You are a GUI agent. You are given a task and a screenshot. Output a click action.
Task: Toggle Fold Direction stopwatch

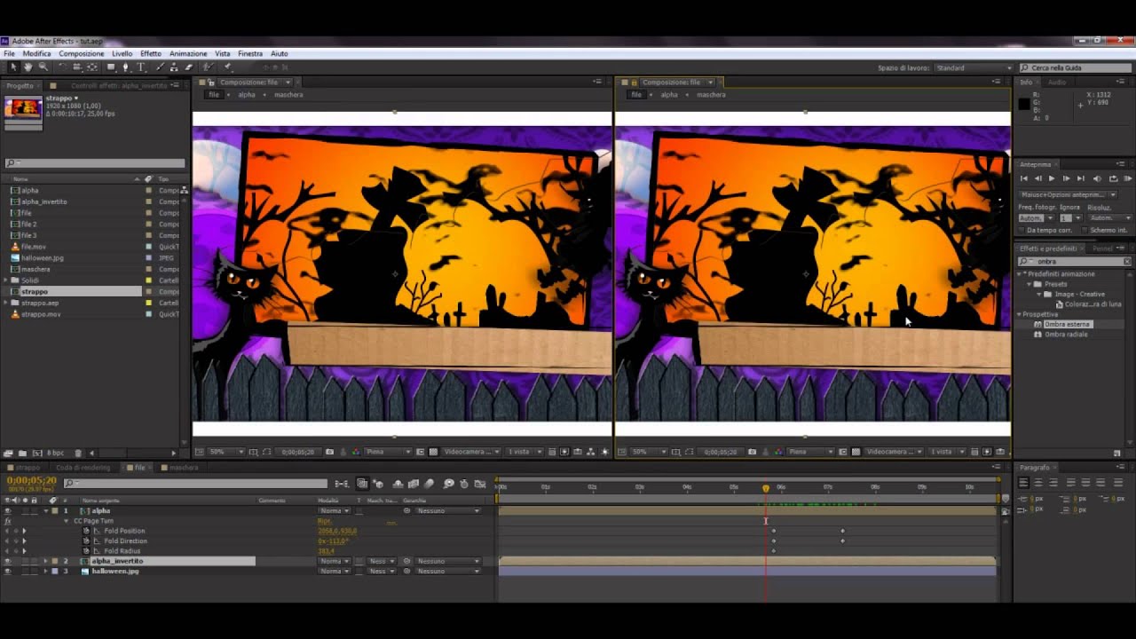pos(86,540)
